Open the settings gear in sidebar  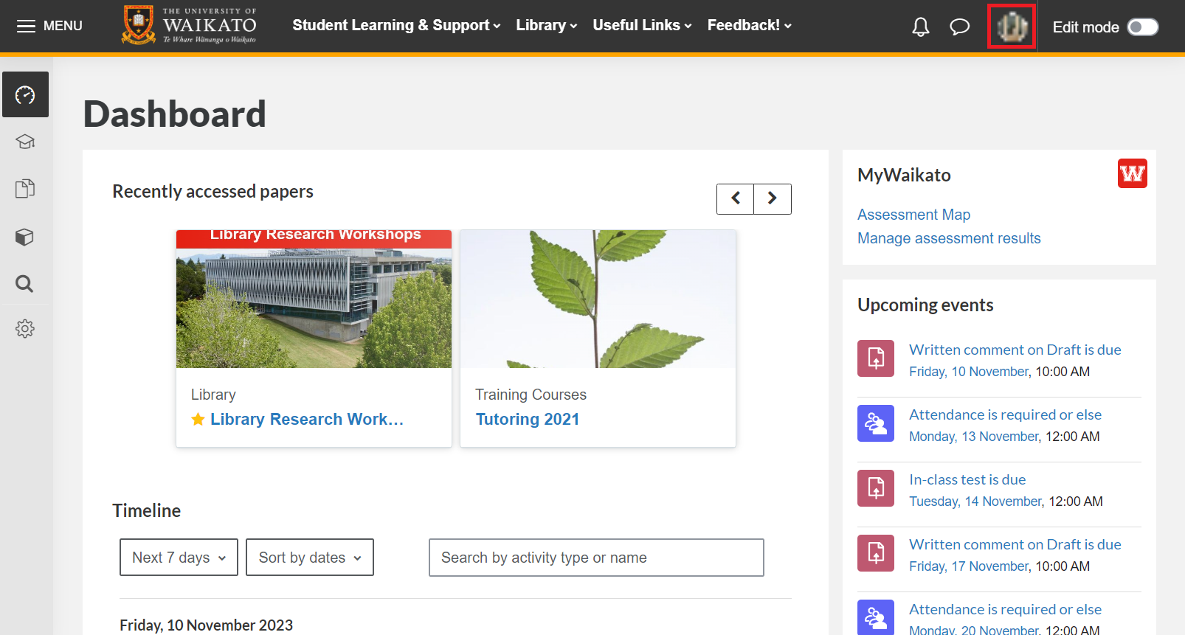(25, 329)
